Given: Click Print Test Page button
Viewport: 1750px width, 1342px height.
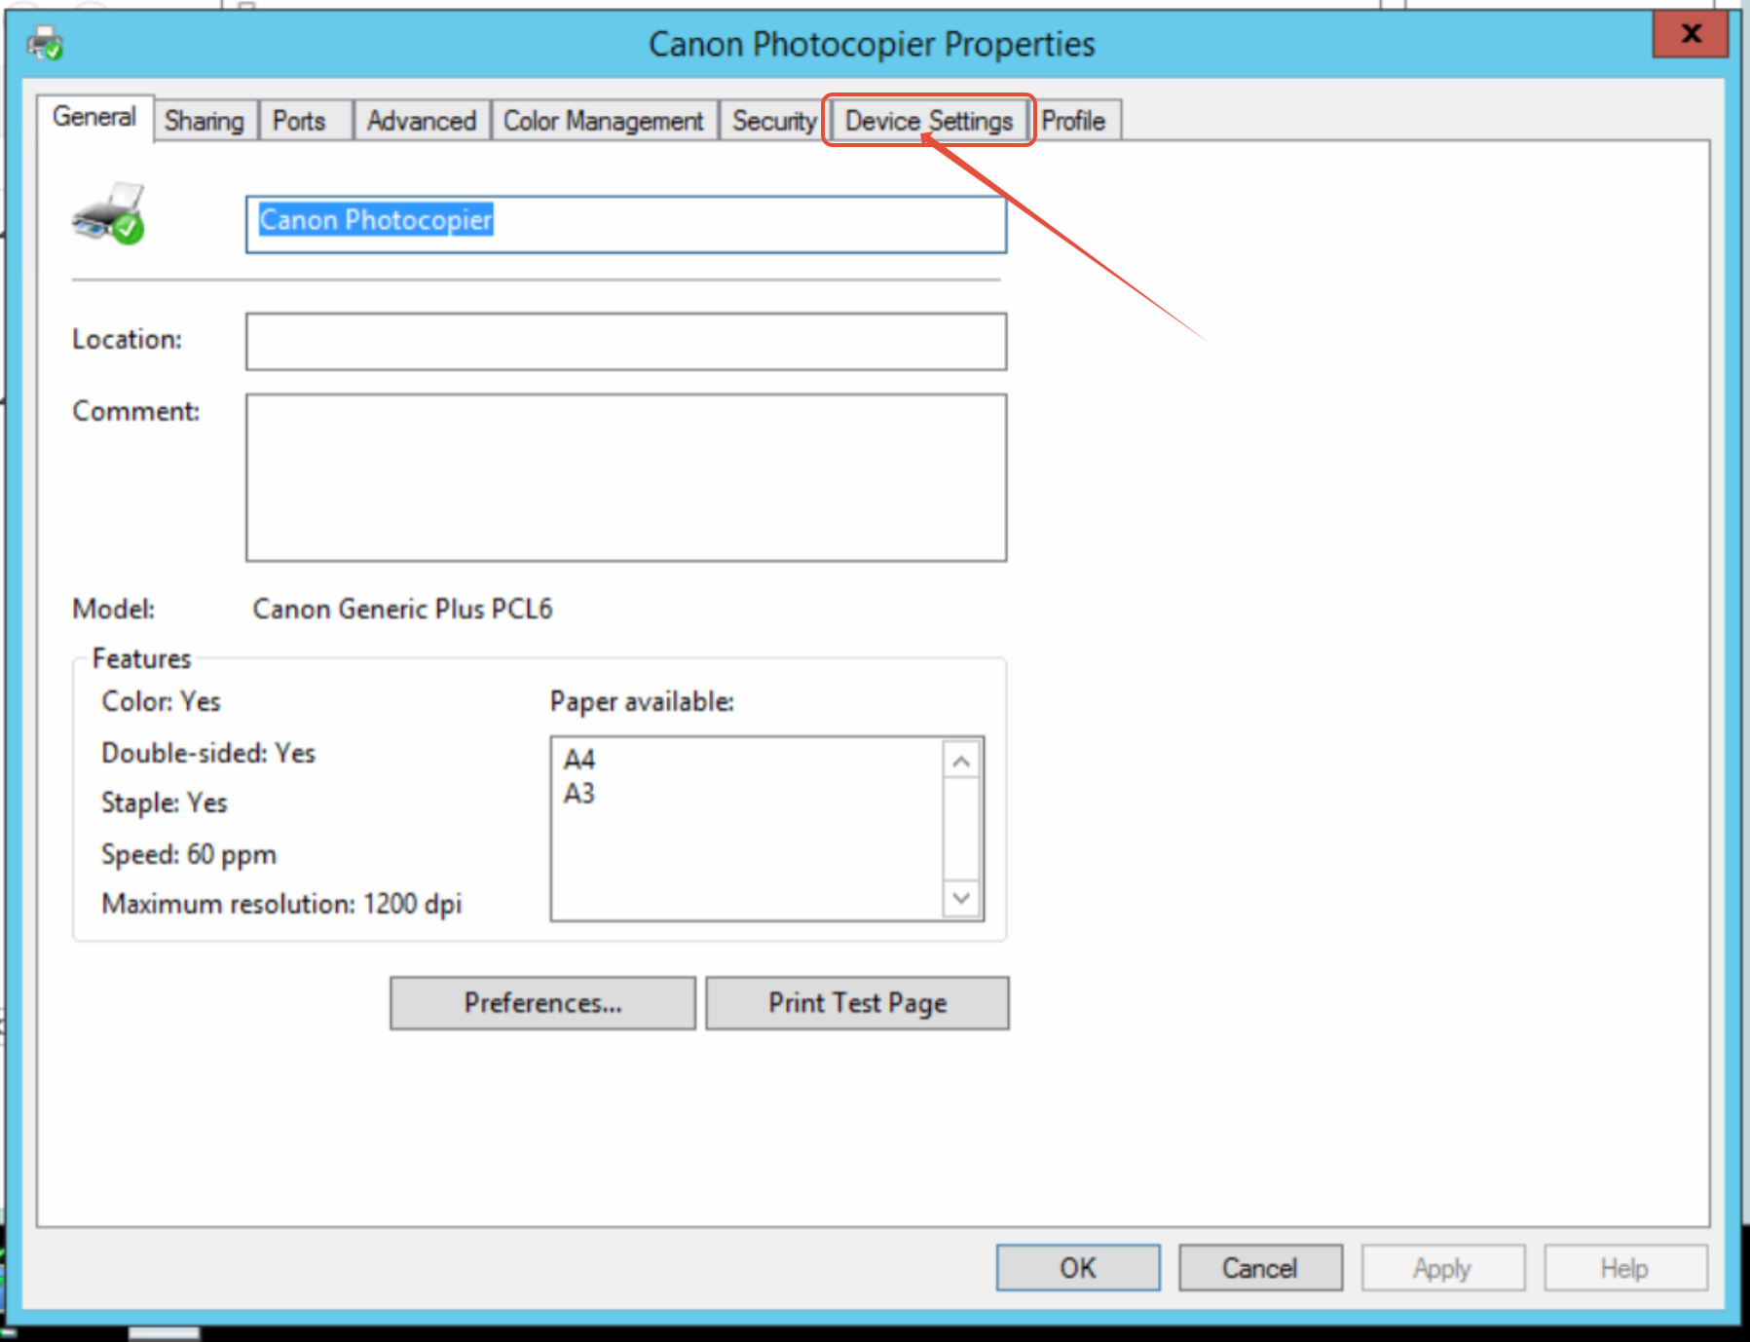Looking at the screenshot, I should (x=857, y=1003).
